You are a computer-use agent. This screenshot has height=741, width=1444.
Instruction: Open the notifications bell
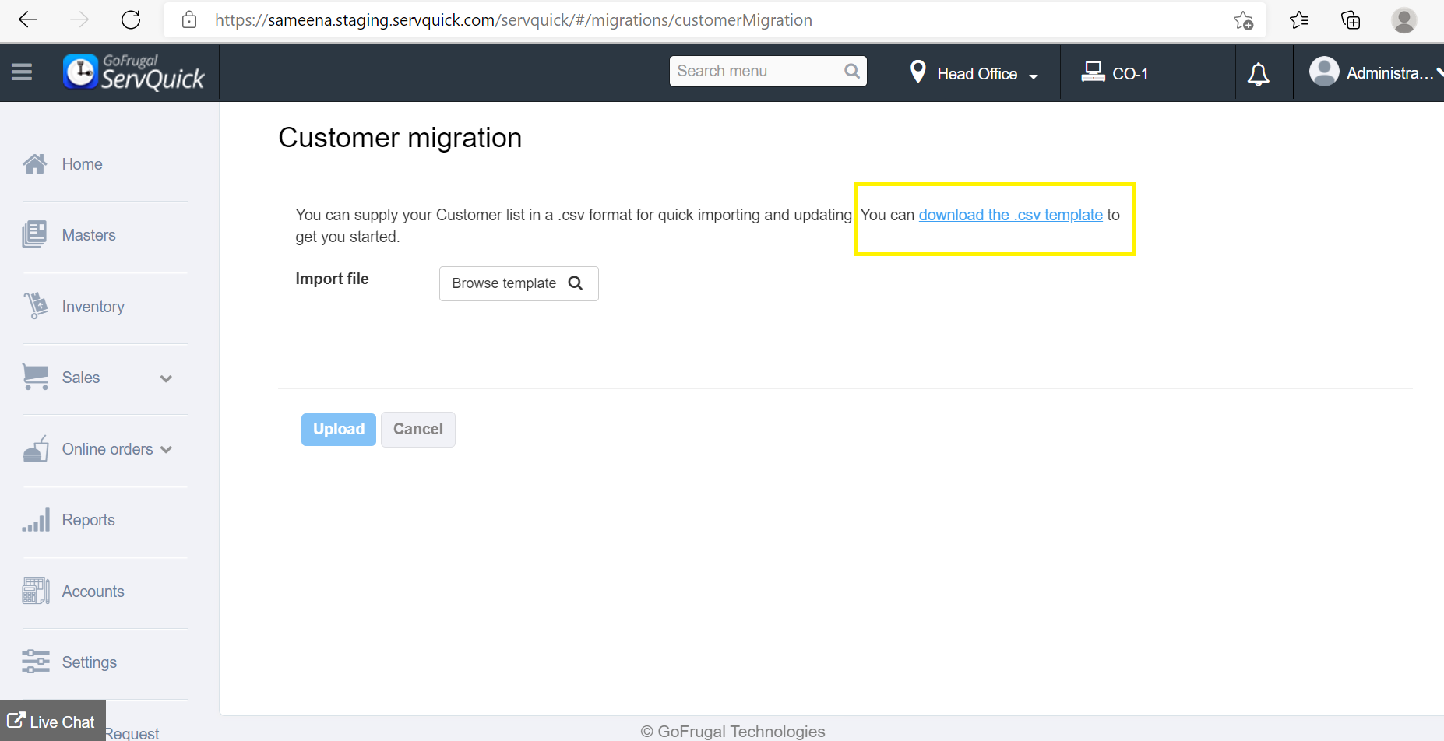tap(1258, 74)
